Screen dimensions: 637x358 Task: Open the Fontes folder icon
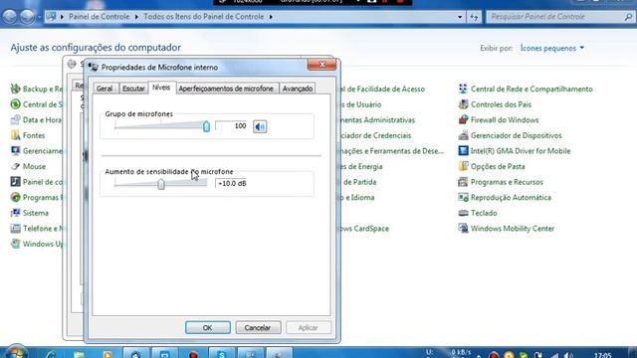[16, 135]
